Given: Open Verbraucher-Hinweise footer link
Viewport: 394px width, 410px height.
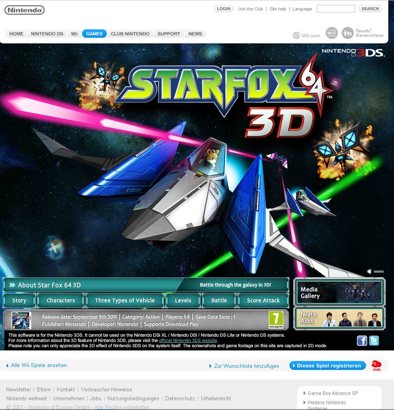Looking at the screenshot, I should pos(107,390).
